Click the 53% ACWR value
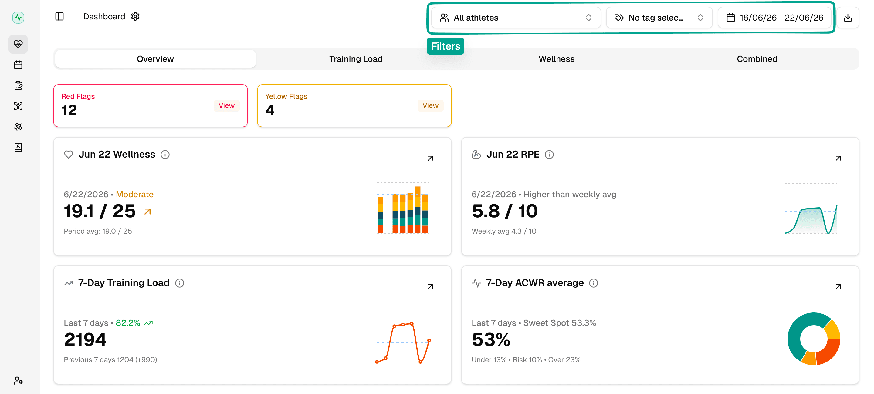This screenshot has height=394, width=874. click(x=491, y=339)
